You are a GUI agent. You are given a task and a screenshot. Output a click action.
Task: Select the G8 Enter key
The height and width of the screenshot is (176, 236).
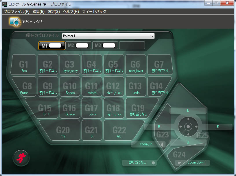tap(26, 86)
